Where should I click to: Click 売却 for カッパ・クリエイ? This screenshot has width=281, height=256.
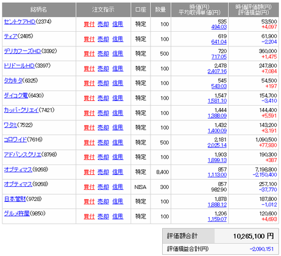coord(103,113)
